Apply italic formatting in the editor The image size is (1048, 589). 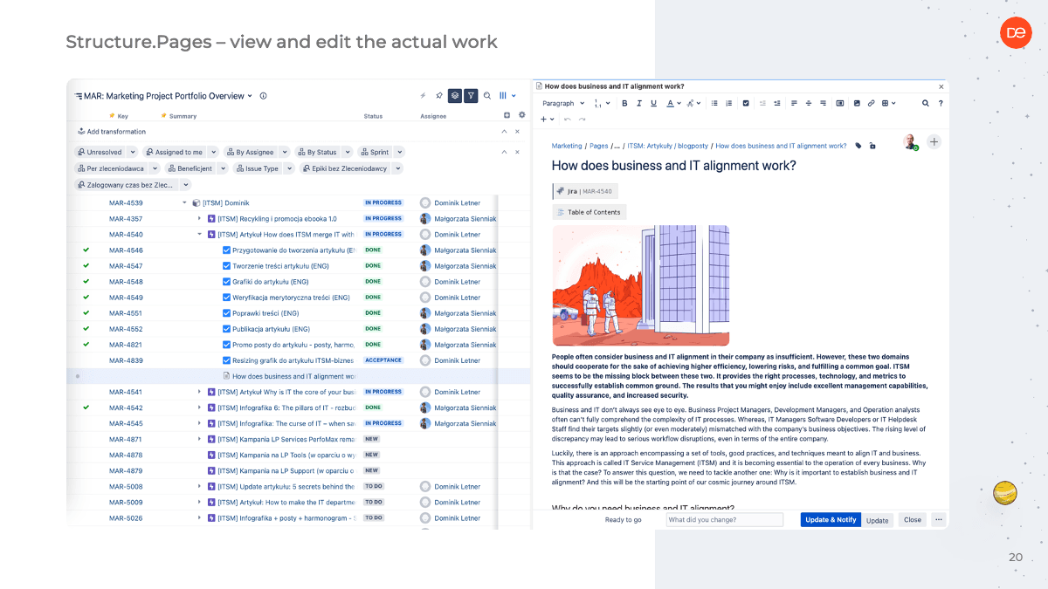pyautogui.click(x=639, y=103)
